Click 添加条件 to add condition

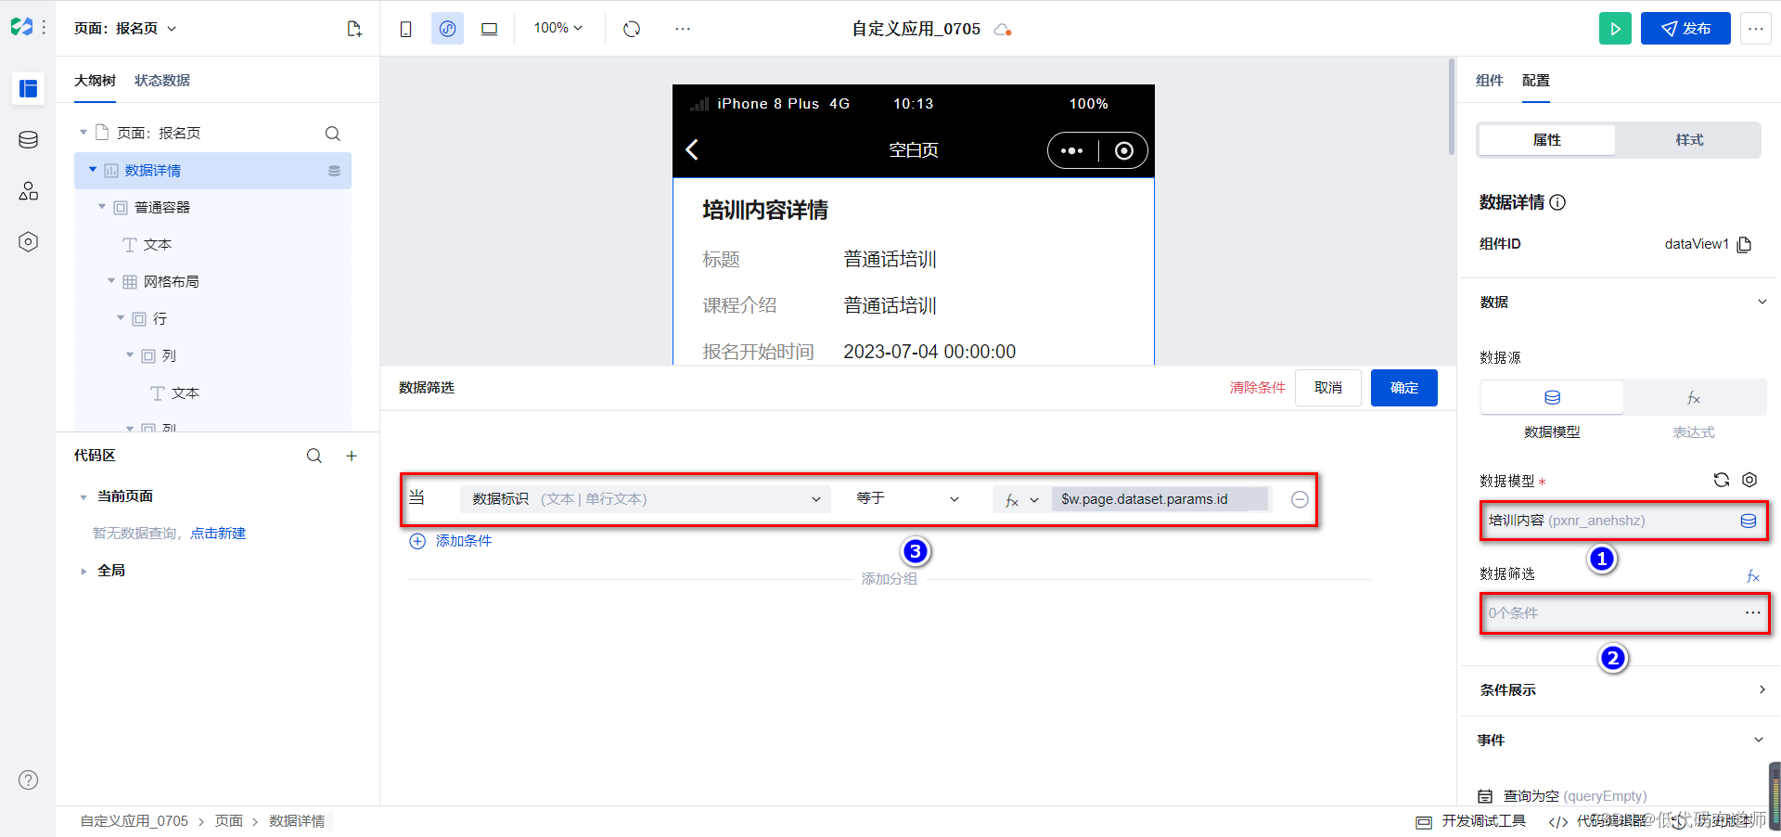[452, 541]
